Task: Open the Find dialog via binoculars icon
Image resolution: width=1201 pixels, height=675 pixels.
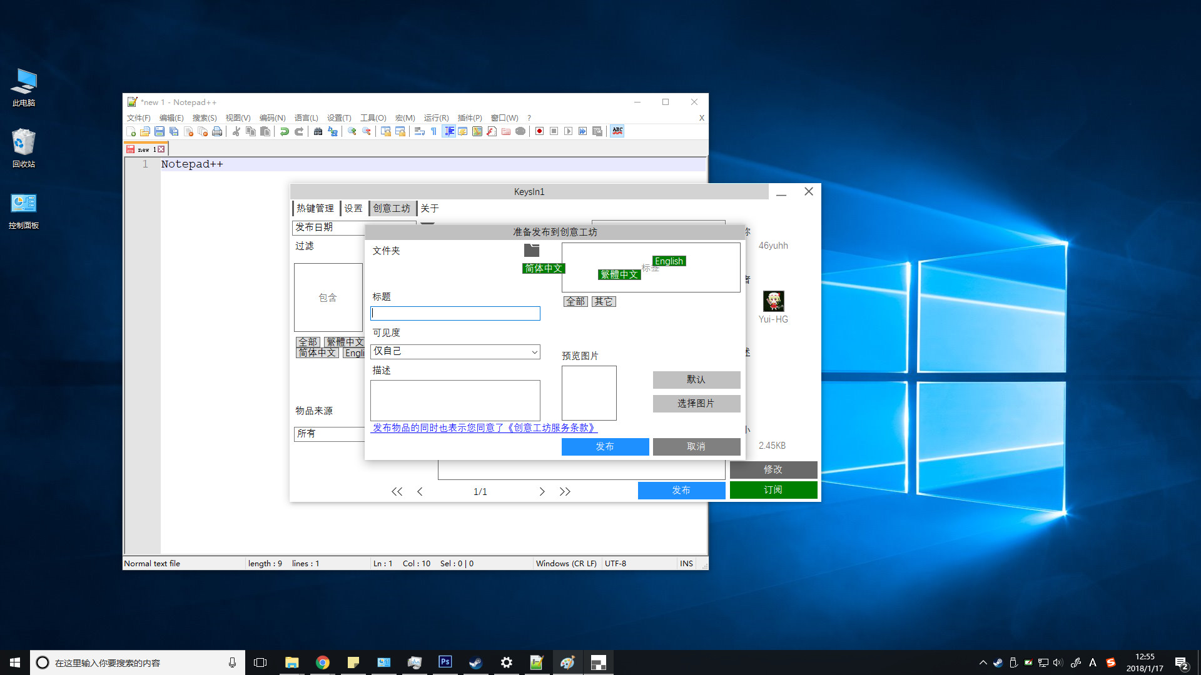Action: point(318,131)
